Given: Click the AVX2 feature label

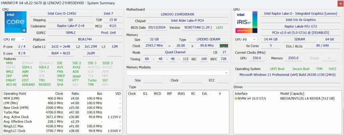Looking at the screenshot, I should pos(76,67).
